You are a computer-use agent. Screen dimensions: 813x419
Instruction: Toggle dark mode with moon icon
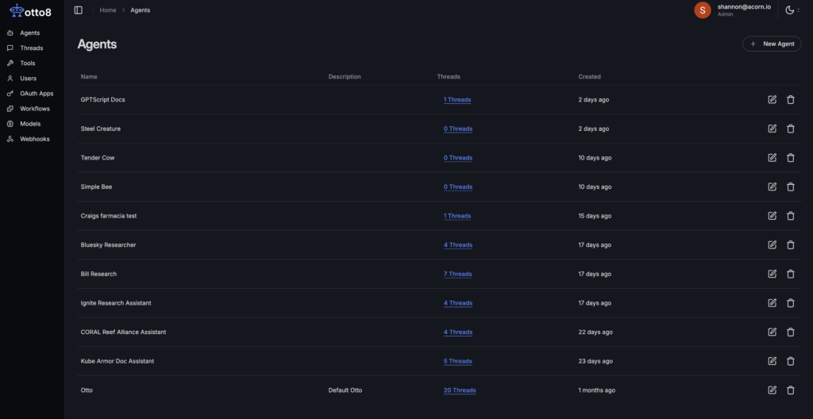789,10
